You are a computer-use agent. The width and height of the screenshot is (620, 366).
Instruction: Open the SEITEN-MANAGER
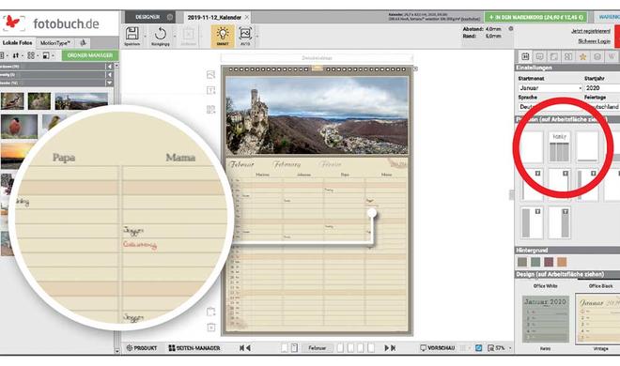194,348
